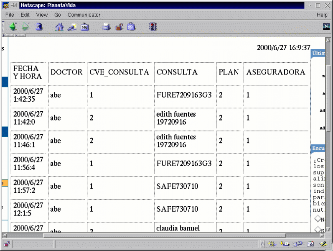Expand the second collapsed toolbar handle
This screenshot has width=333, height=251.
pos(20,36)
